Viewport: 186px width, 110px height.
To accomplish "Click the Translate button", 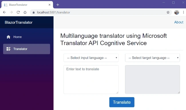I will [122, 102].
